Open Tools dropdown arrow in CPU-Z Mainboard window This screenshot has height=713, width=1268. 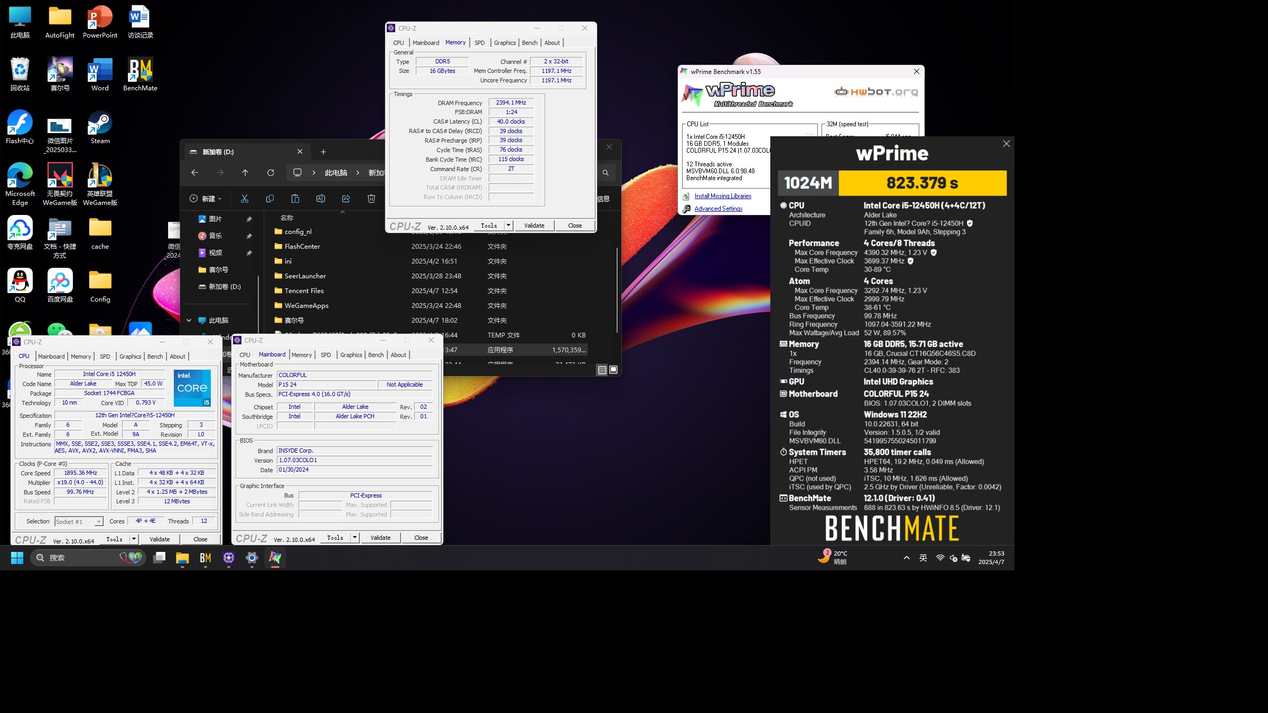(355, 538)
